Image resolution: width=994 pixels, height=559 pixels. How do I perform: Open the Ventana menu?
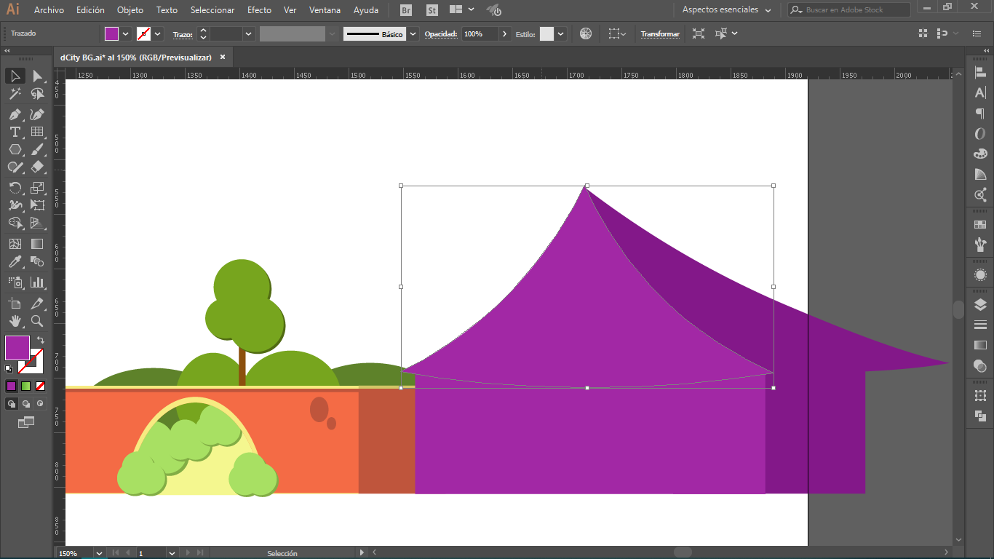click(x=325, y=10)
